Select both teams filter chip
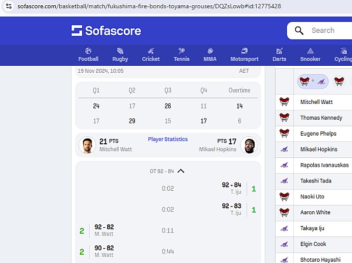Image resolution: width=352 pixels, height=263 pixels. (x=313, y=81)
